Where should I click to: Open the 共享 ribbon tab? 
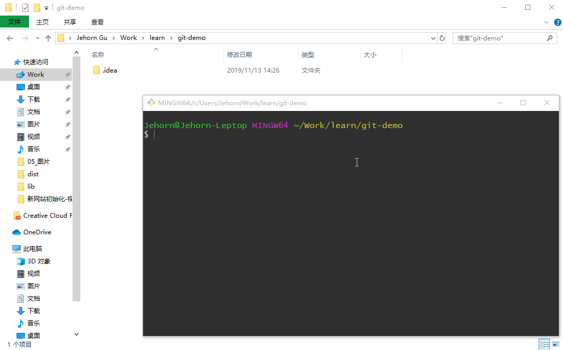pos(69,22)
